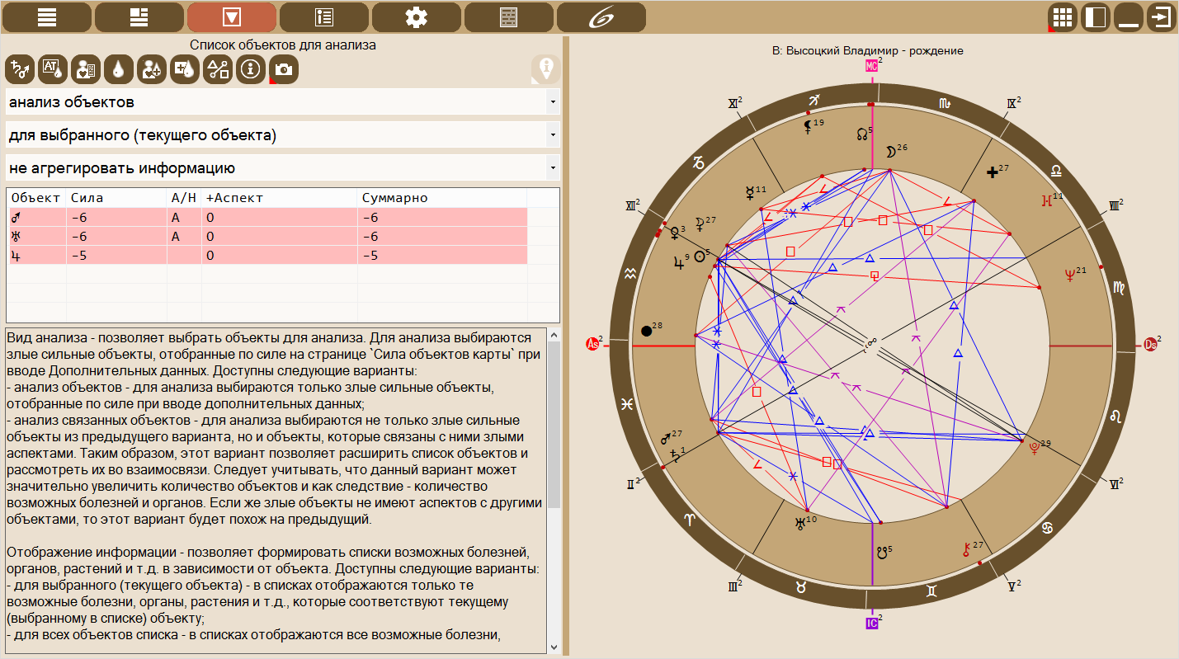Expand the 'анализ объектов' dropdown
Viewport: 1179px width, 659px height.
click(282, 102)
